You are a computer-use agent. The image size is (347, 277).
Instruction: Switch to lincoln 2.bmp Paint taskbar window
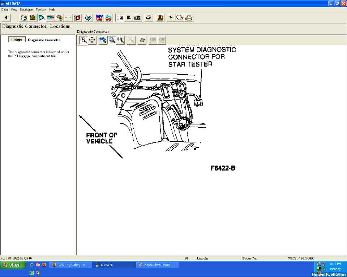(157, 265)
